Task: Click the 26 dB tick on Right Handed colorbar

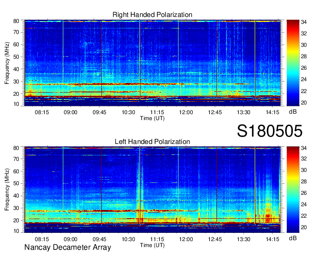Action: [x=304, y=68]
